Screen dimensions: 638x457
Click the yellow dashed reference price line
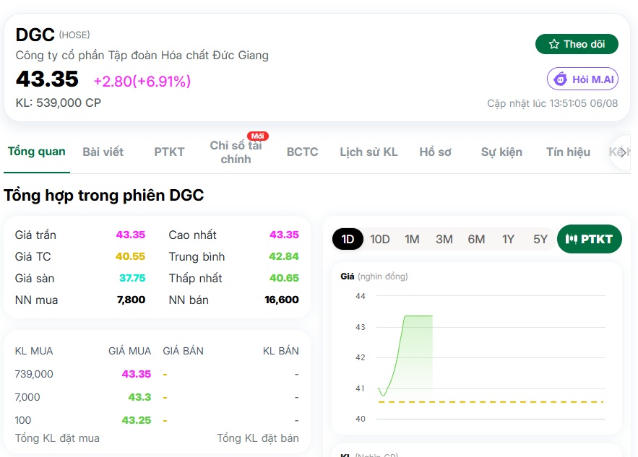pos(491,401)
